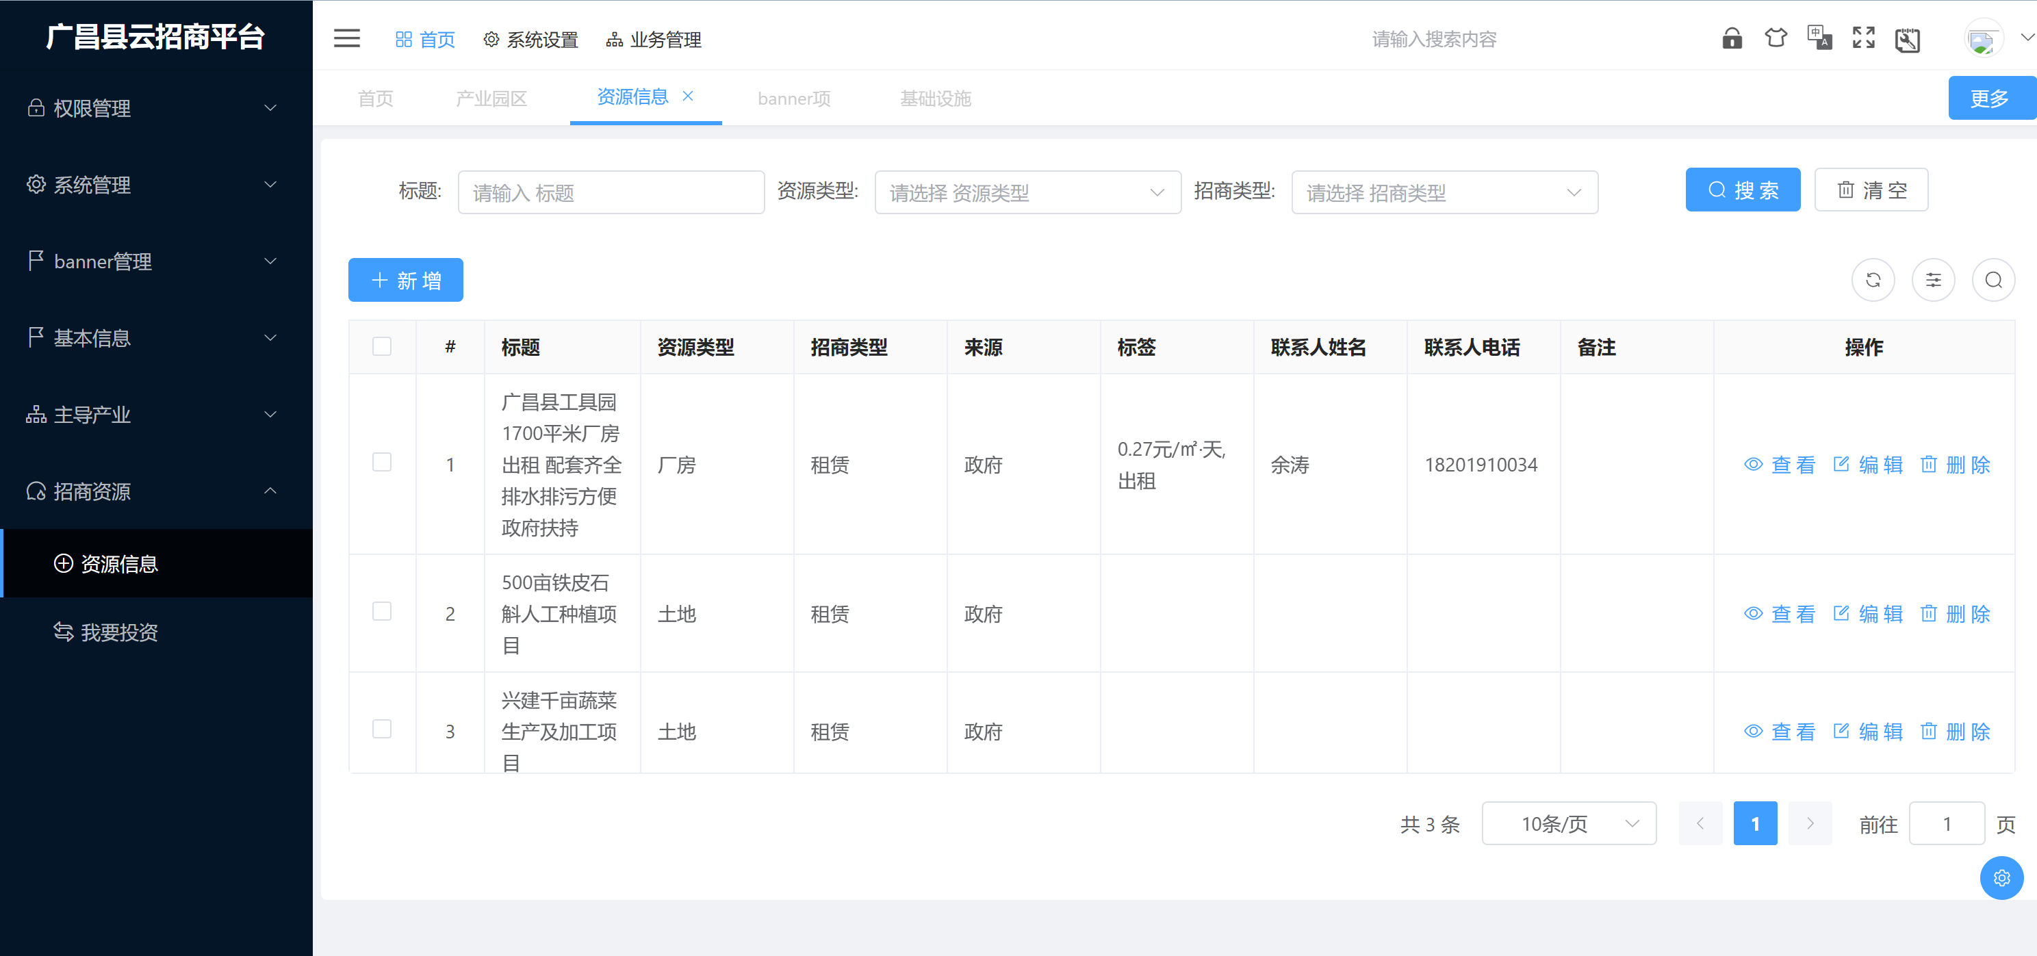2037x956 pixels.
Task: Click the blue 搜索 button
Action: (1742, 190)
